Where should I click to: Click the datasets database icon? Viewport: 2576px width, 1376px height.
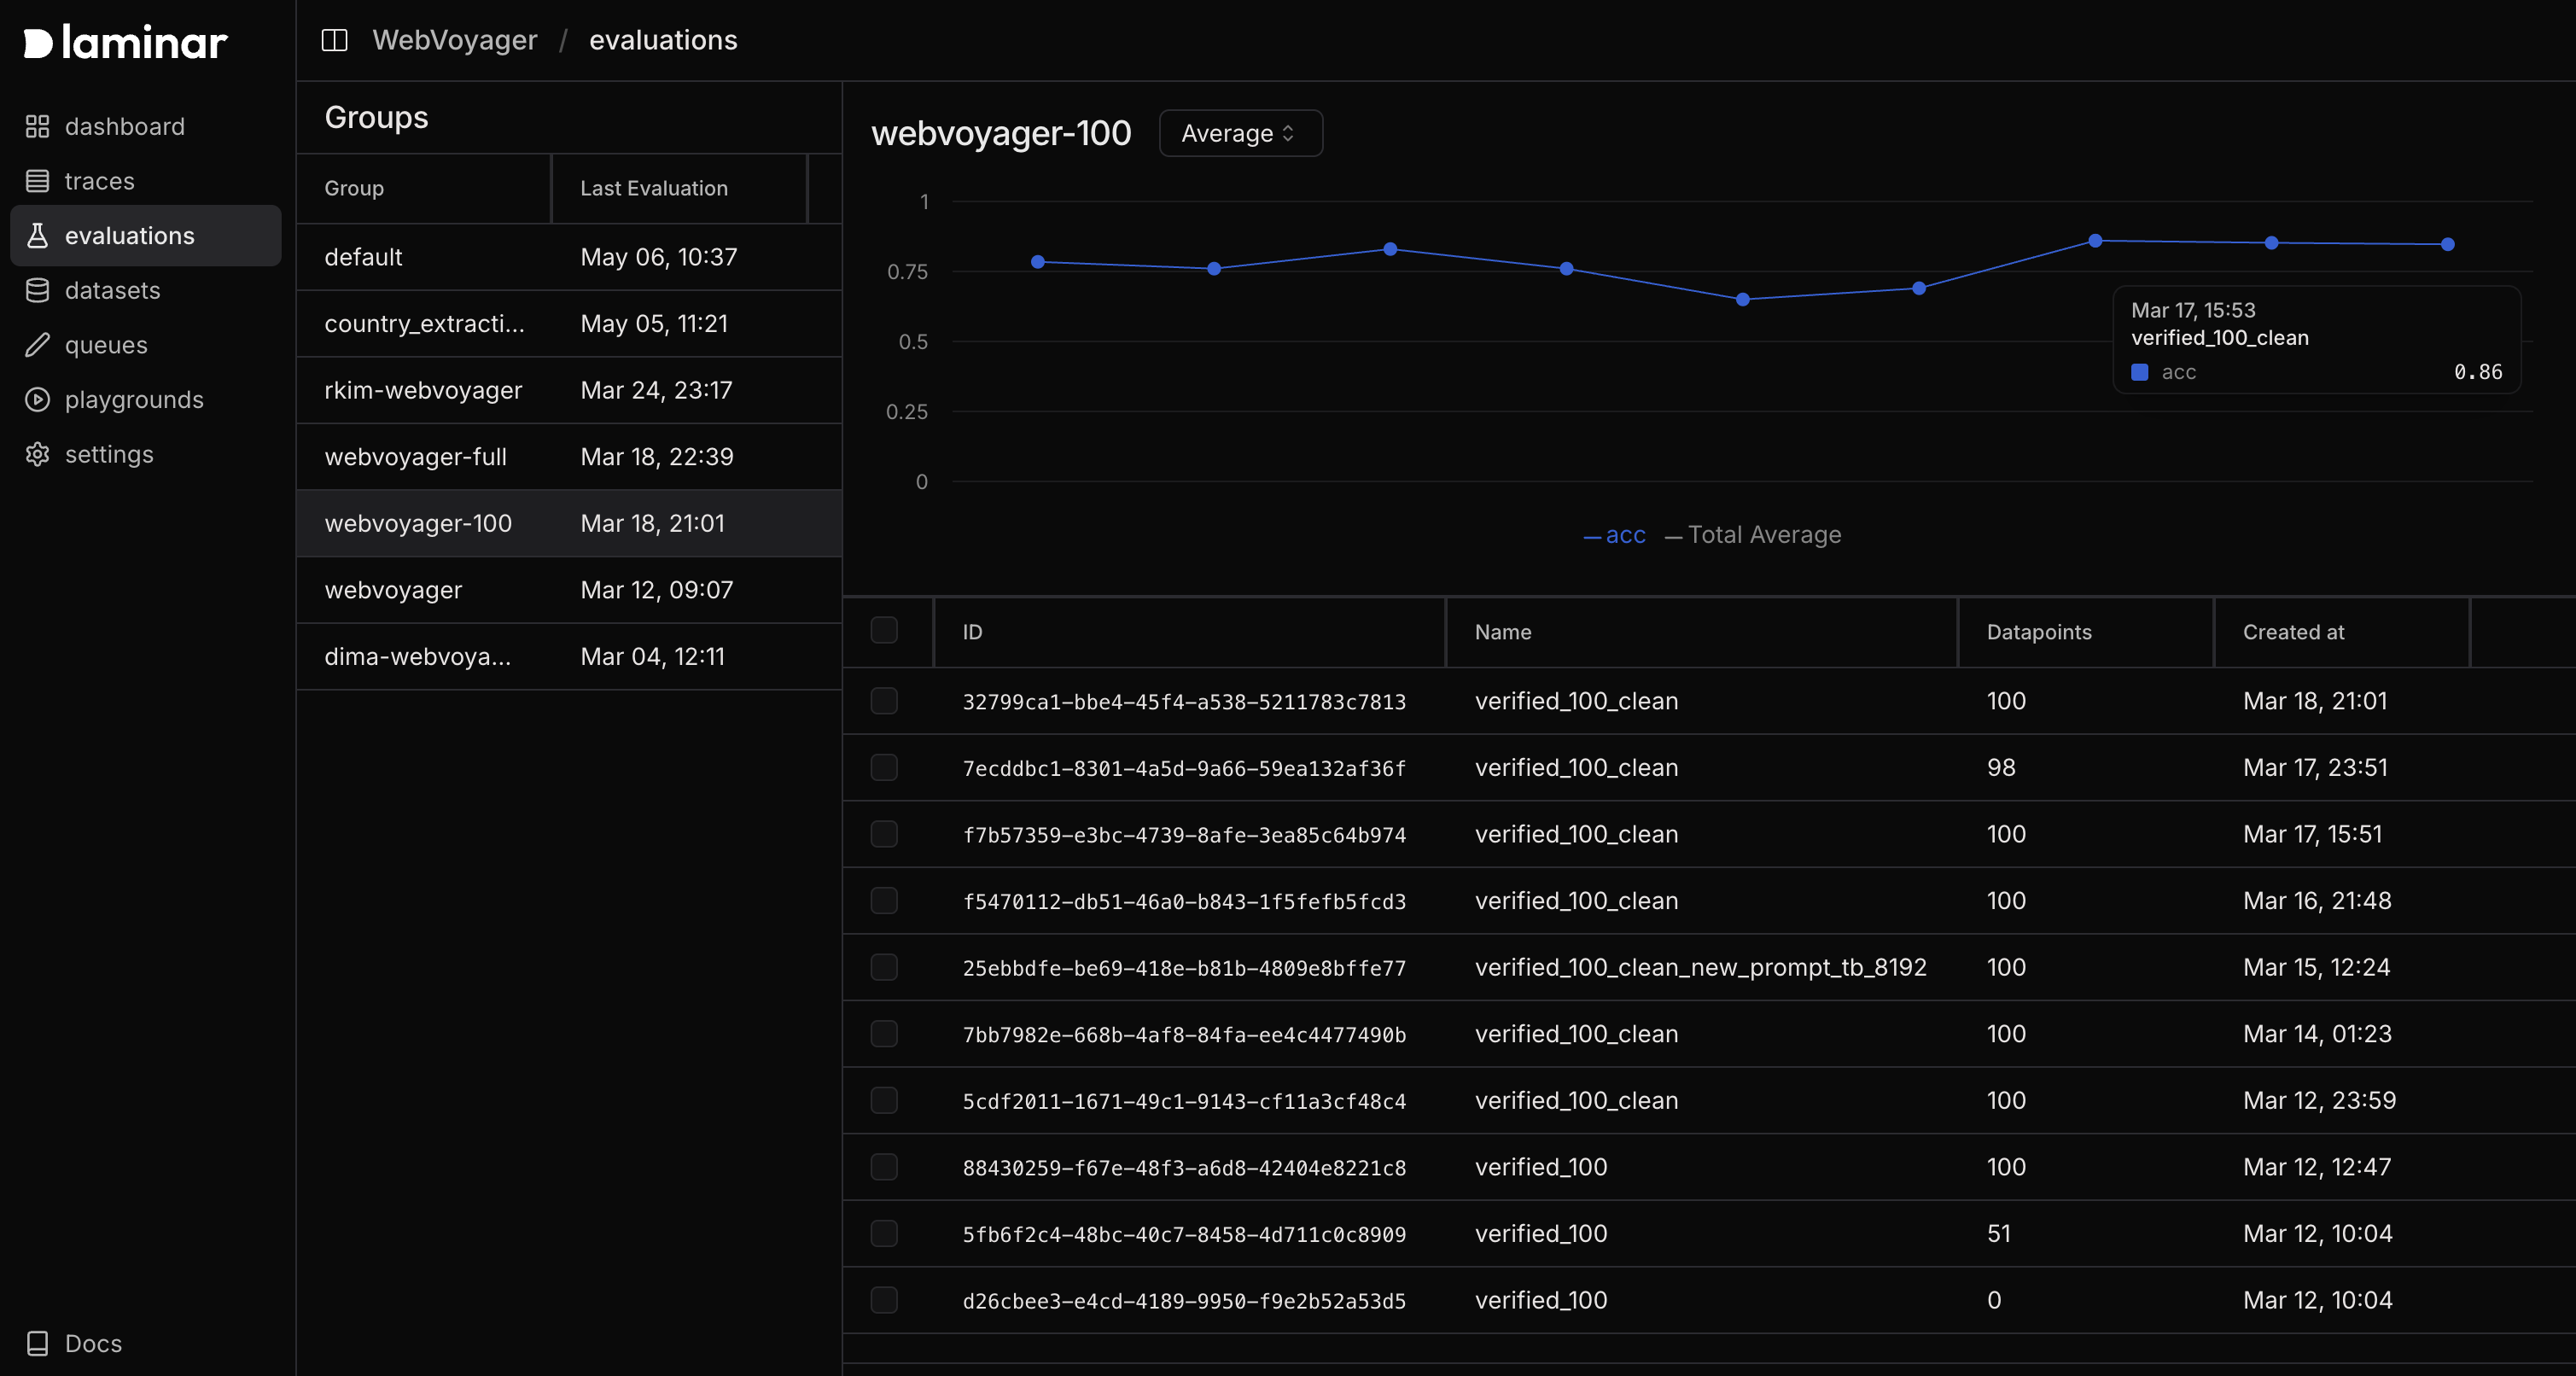tap(37, 290)
